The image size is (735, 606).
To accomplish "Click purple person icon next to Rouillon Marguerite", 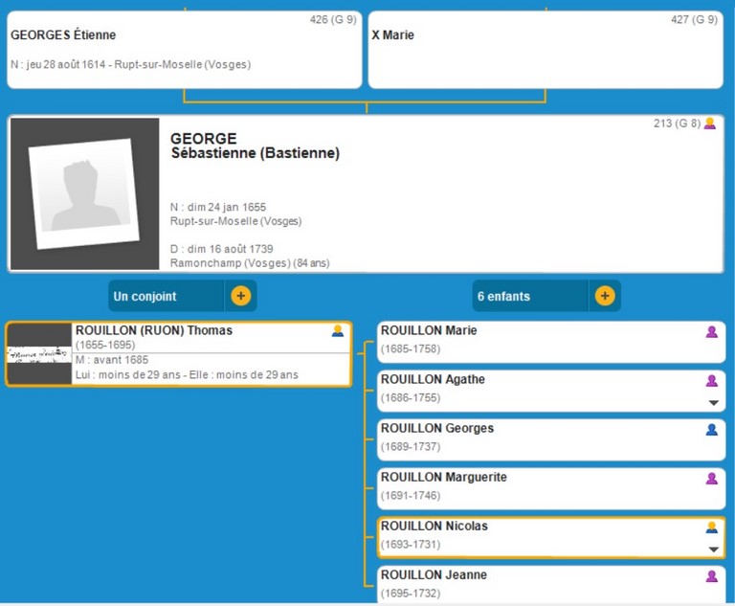I will coord(711,479).
